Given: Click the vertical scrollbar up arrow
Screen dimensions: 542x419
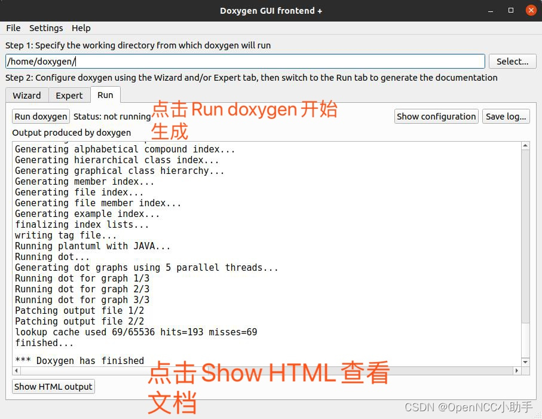Looking at the screenshot, I should point(526,144).
